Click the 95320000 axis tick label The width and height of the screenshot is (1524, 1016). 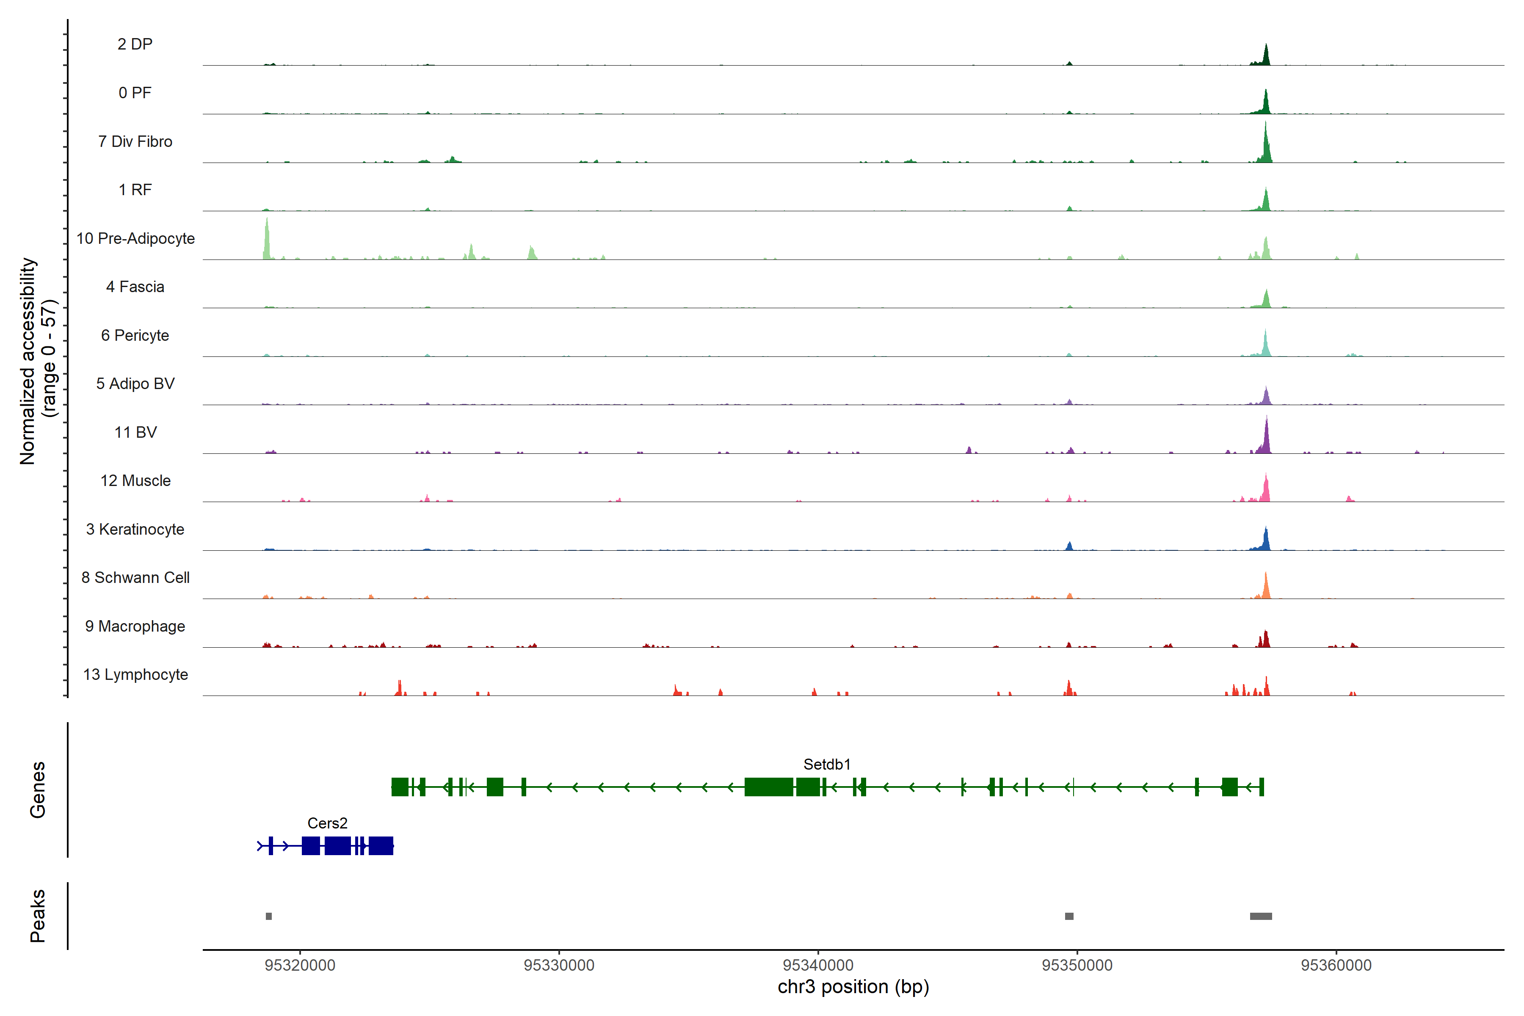[x=300, y=965]
